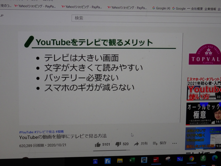221x166 pixels.
Task: Open the 2021年初心者 Youtube使い方 video thumbnail
Action: (204, 89)
